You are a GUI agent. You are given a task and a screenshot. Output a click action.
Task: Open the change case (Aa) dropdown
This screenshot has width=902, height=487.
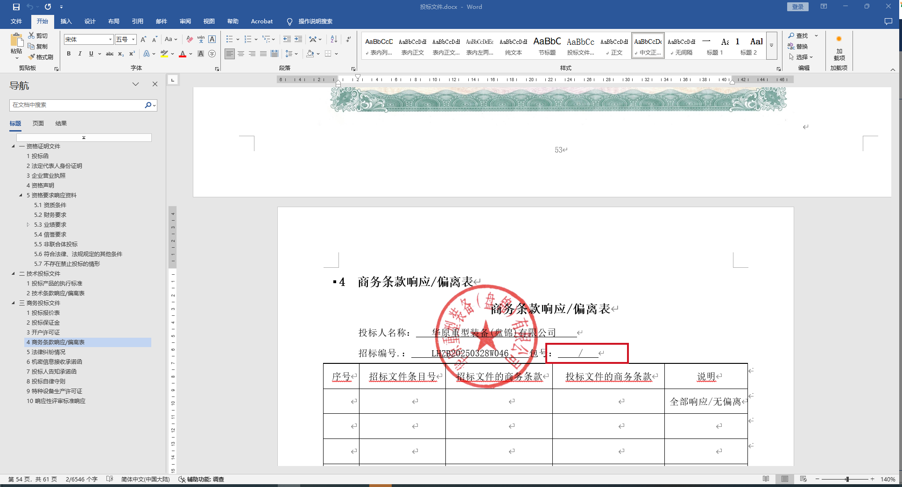click(171, 39)
